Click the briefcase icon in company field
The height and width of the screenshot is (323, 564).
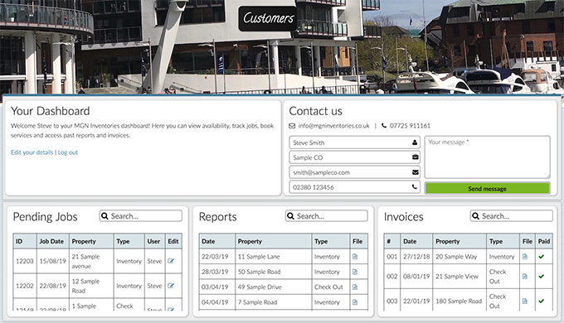415,157
